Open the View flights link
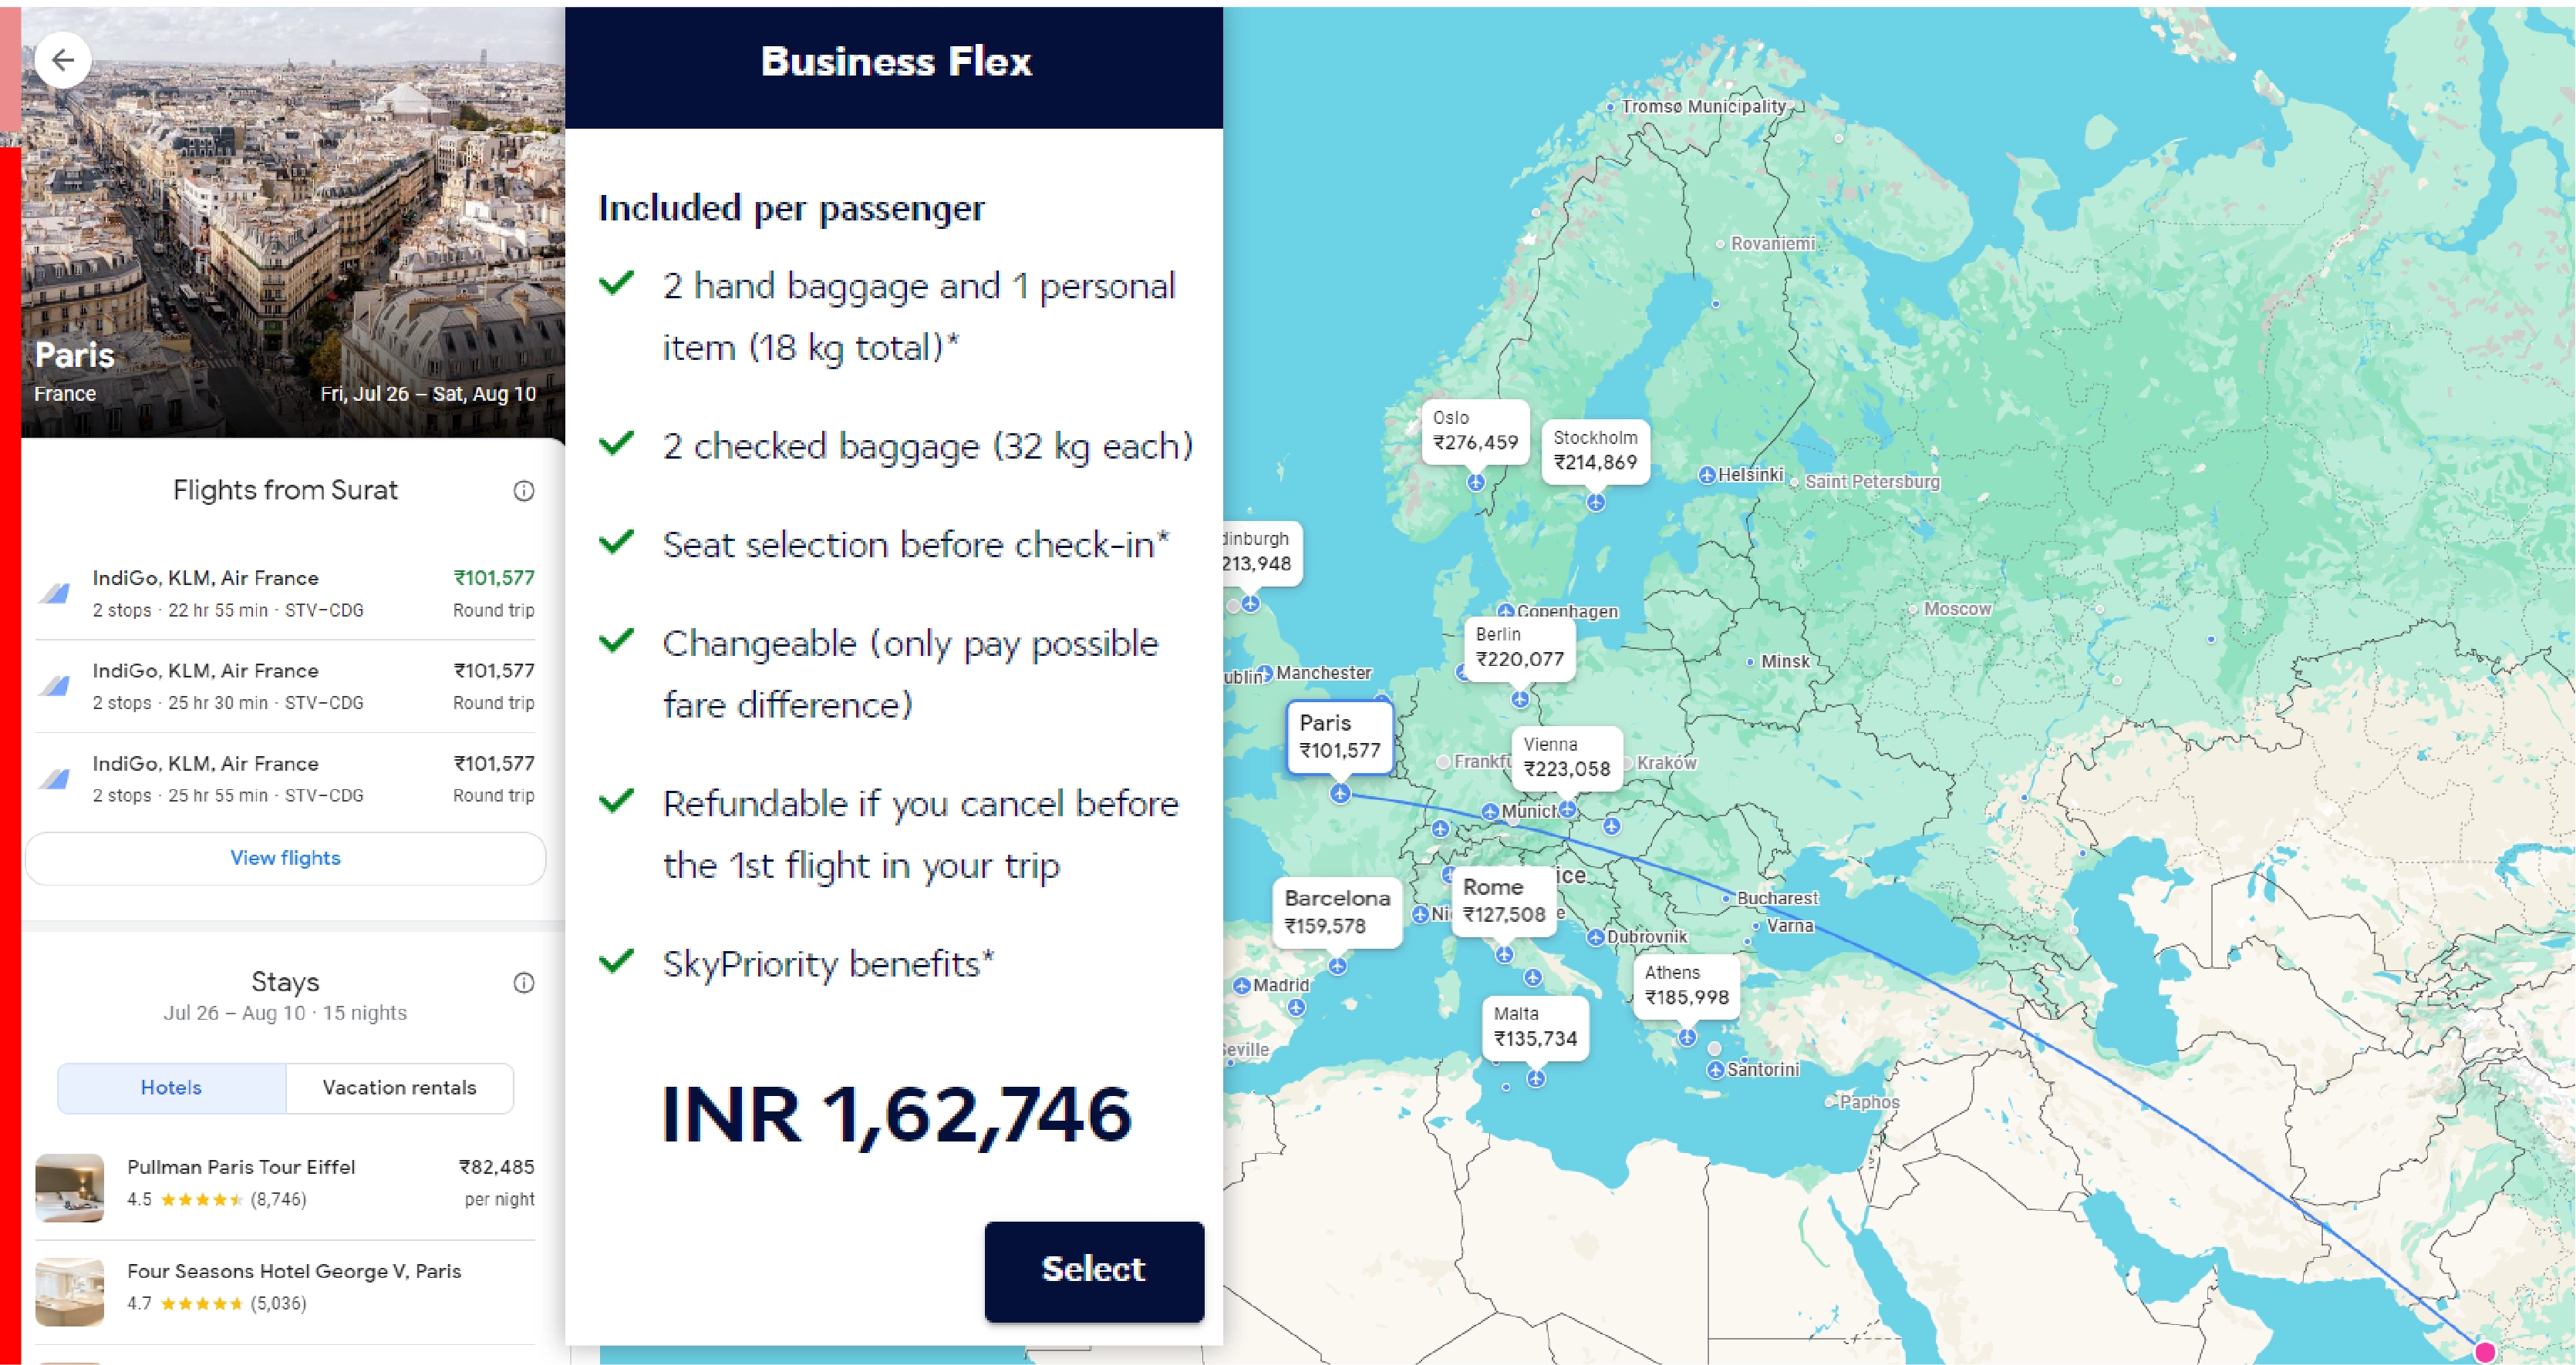The image size is (2576, 1365). coord(284,857)
